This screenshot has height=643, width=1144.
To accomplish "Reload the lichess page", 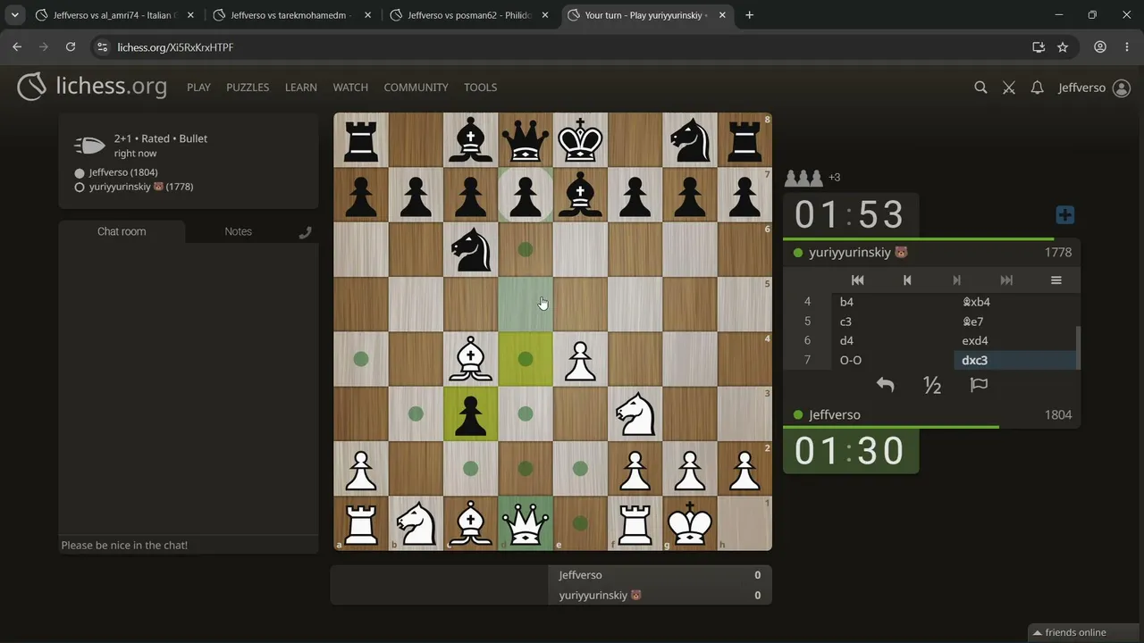I will 71,47.
